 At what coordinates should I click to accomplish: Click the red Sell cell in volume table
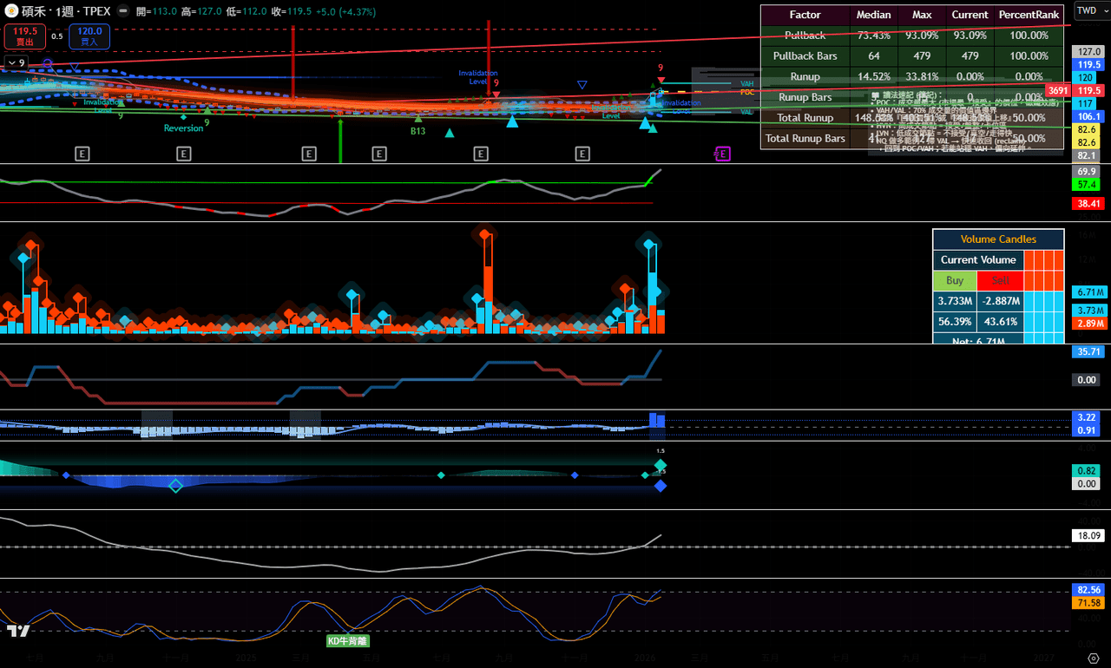tap(1000, 280)
